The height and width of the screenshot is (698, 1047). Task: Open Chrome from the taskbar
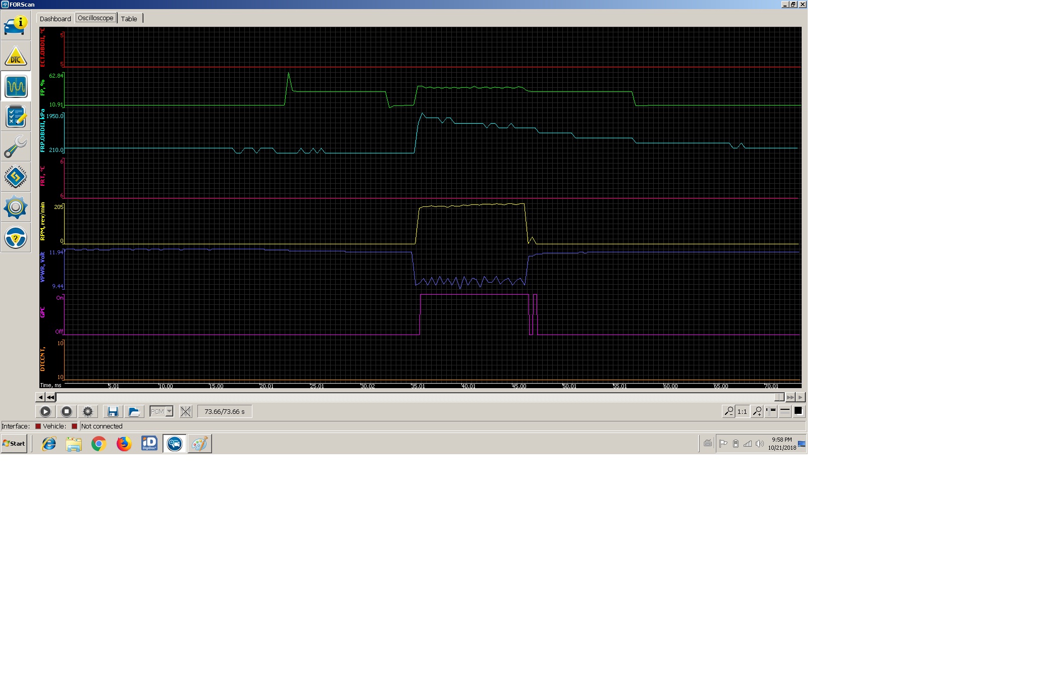99,444
